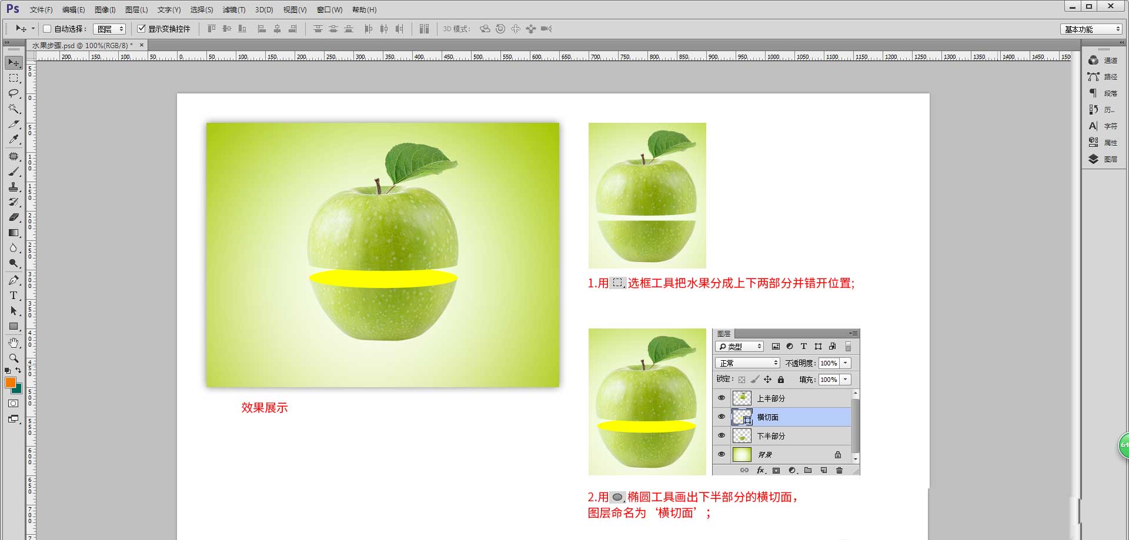Open the 段落 (Paragraph) panel icon
1129x540 pixels.
click(1103, 93)
